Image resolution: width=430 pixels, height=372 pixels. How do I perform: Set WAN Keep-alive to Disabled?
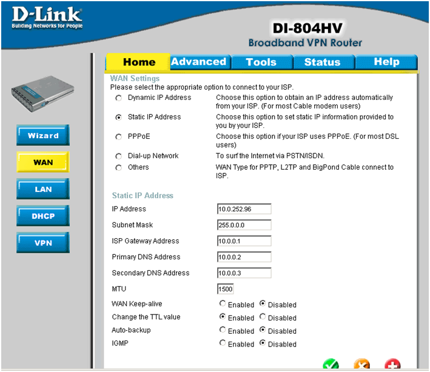pos(263,304)
